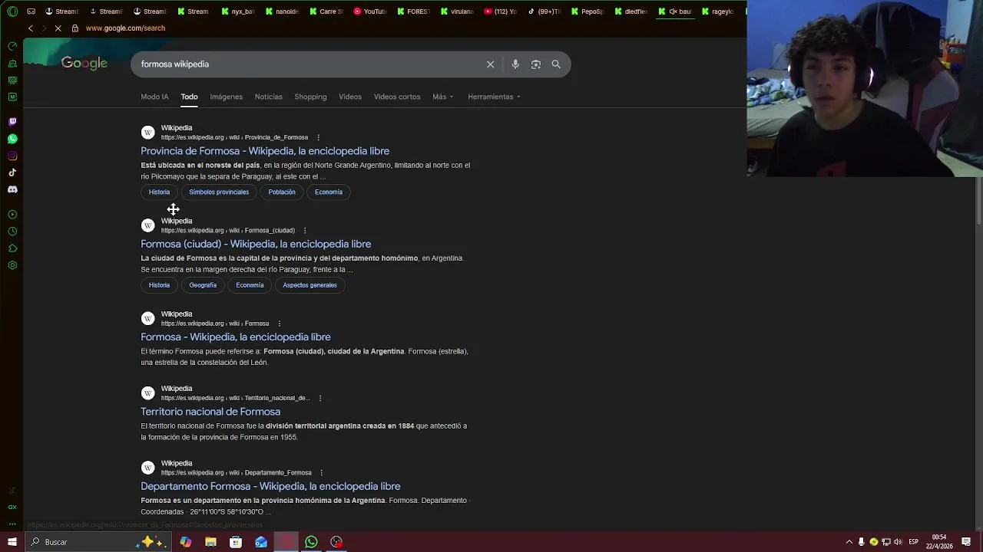
Task: Open Discord panel in the sidebar
Action: (12, 189)
